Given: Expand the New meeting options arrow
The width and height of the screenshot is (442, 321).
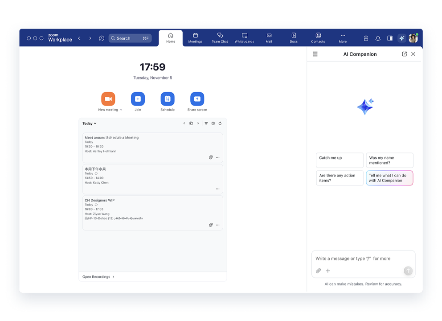Looking at the screenshot, I should point(121,110).
